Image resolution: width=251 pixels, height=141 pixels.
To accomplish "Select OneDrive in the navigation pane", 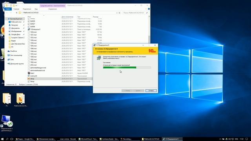I will (x=13, y=51).
